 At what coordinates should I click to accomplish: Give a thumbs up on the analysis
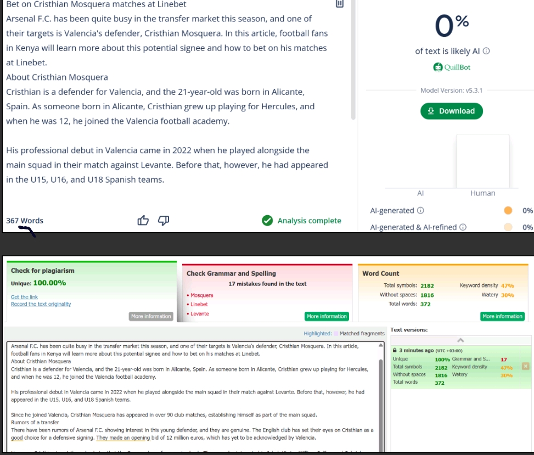[x=143, y=221]
